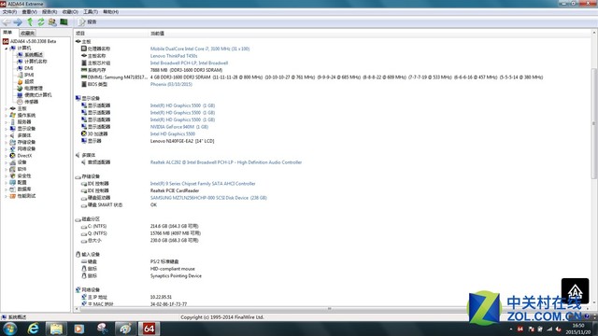Switch to the 收藏夹 Favorites tab

(27, 34)
